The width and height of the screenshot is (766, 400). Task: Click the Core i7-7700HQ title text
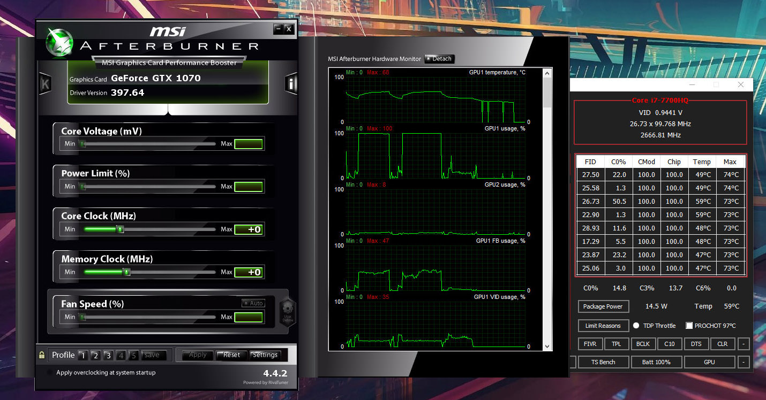tap(660, 101)
